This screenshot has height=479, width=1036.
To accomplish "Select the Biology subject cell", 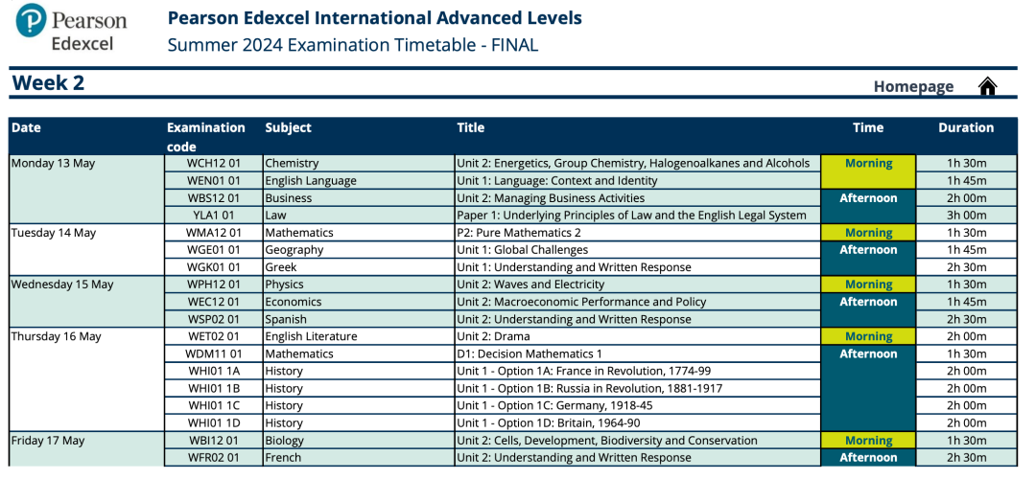I will click(359, 440).
